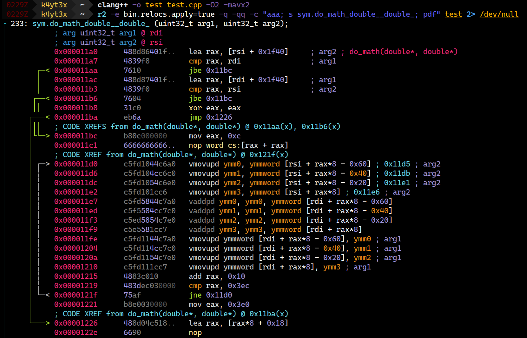Click the cmp rax, 0x3ec instruction
Screen dimensions: 527x338
click(x=219, y=286)
